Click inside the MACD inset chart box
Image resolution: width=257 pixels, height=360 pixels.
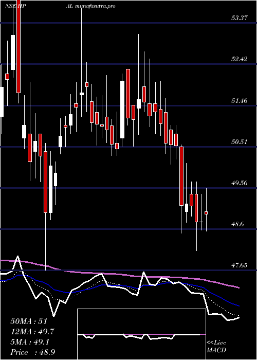pos(141,334)
